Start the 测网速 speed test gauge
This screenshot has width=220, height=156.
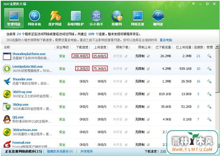[158, 18]
